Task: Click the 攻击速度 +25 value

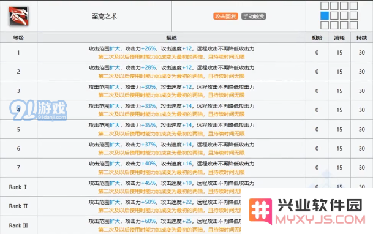Action: pyautogui.click(x=187, y=221)
